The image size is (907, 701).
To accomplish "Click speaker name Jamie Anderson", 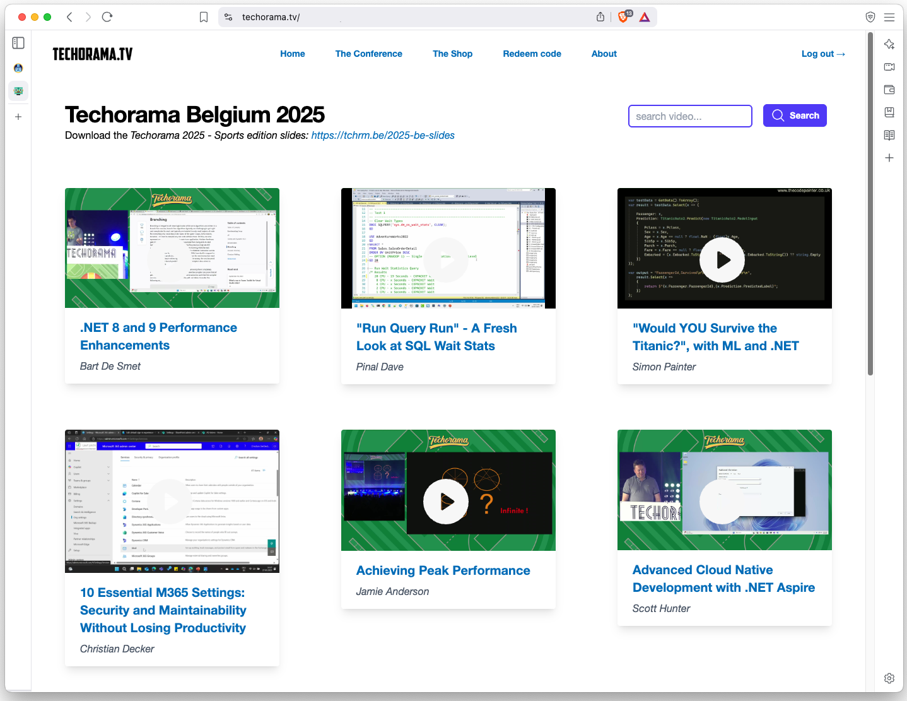I will pyautogui.click(x=392, y=591).
